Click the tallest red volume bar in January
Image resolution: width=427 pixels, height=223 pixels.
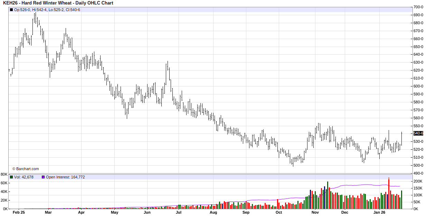point(389,194)
